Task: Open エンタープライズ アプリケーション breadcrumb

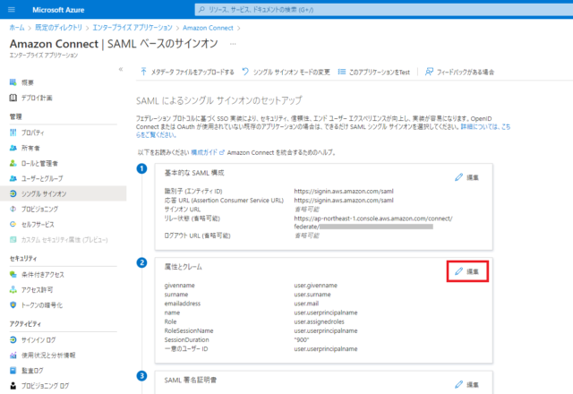Action: click(133, 28)
